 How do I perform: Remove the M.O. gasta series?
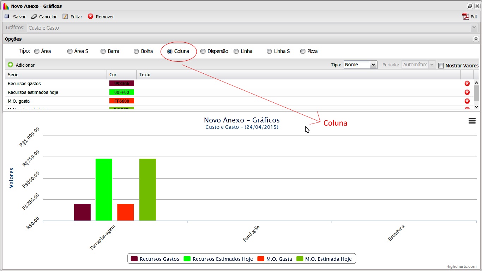467,101
